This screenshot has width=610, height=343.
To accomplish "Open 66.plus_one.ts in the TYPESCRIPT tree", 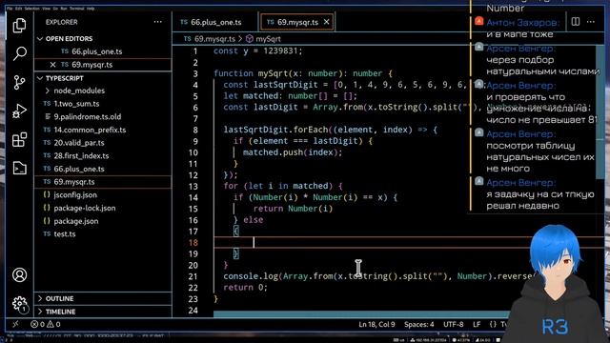I will click(x=103, y=169).
